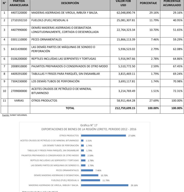Click chart axis label PALMITOS PREPARADOS O CONSERVADOS
Viewport: 184px width, 192px height.
[x=50, y=156]
